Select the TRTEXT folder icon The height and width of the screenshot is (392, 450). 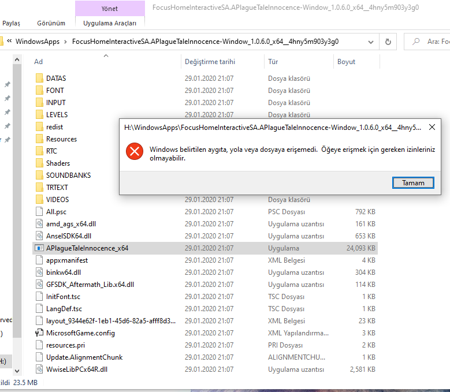click(39, 187)
